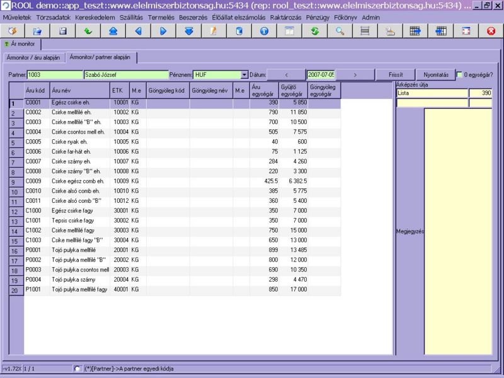Switch to 'Ármonitor / áru alapján' tab
This screenshot has height=378, width=504.
(33, 57)
